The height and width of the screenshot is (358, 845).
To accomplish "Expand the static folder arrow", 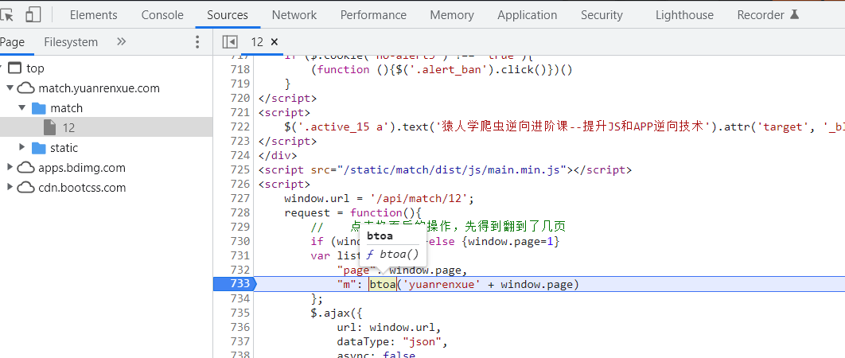I will pyautogui.click(x=22, y=147).
